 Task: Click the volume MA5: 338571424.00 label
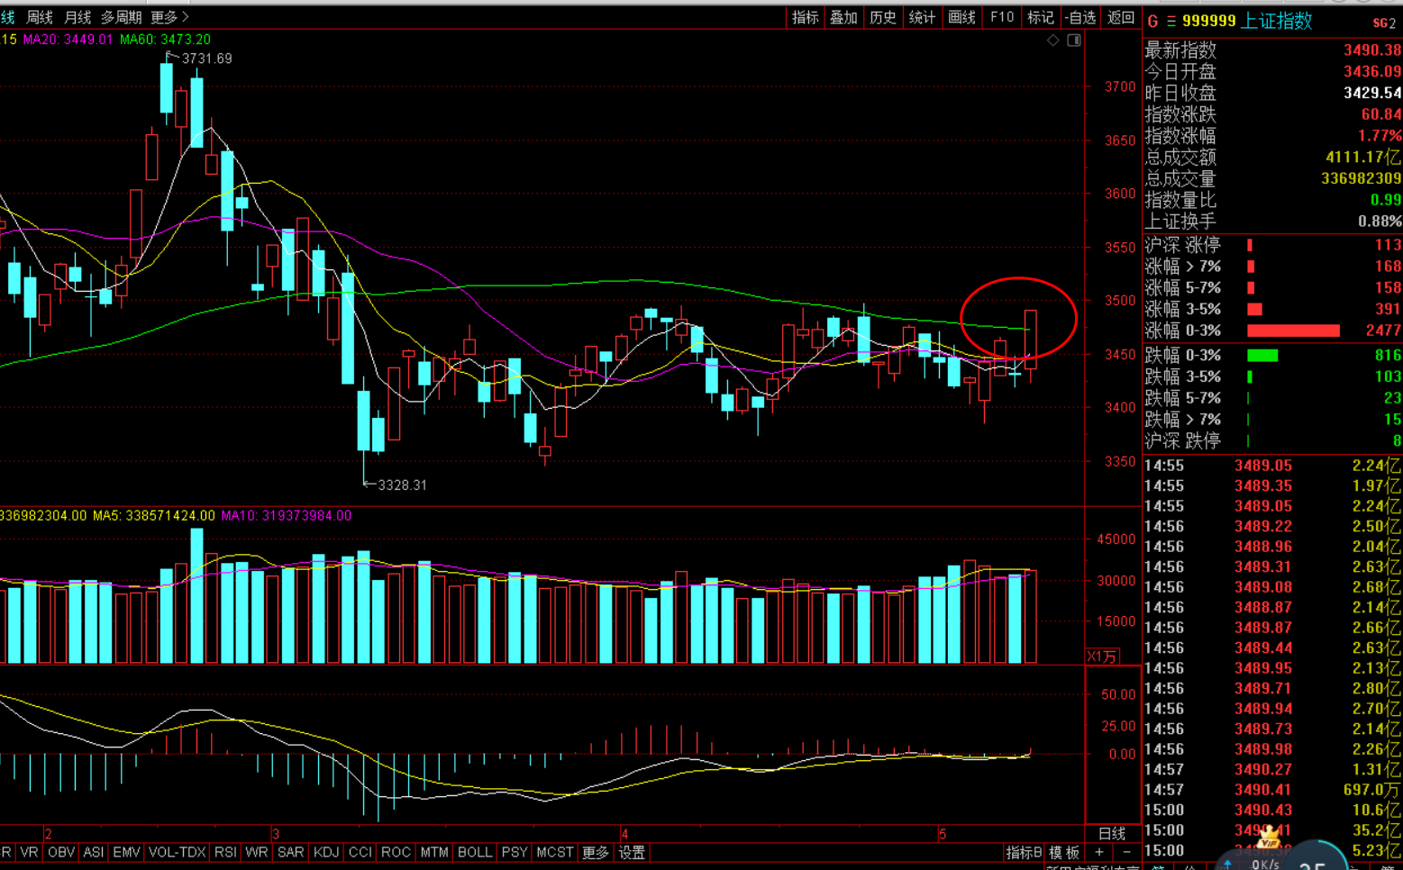(x=153, y=516)
